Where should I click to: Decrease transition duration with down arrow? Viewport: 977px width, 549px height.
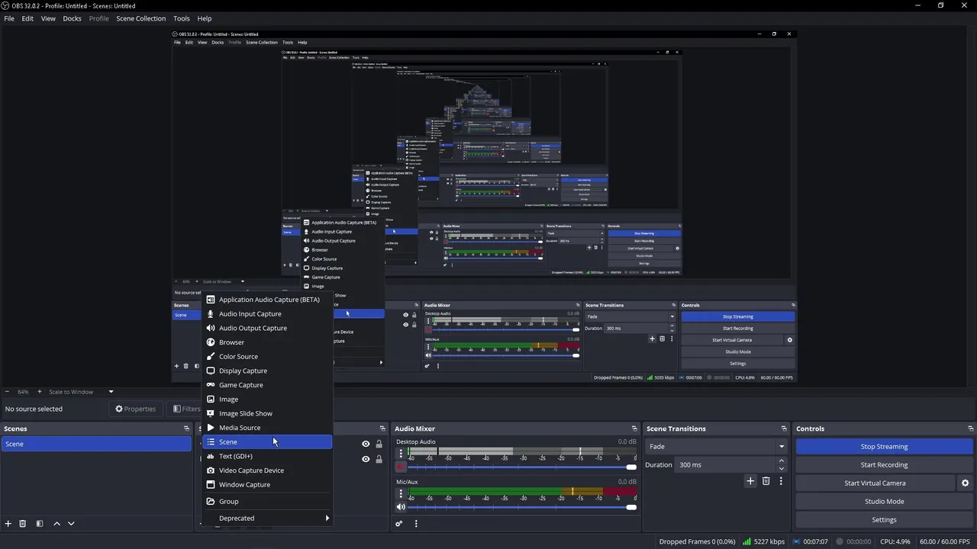(x=781, y=468)
